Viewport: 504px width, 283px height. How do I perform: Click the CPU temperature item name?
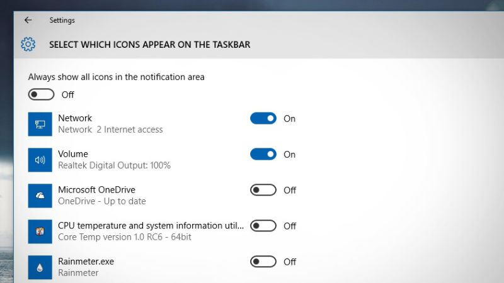(151, 226)
